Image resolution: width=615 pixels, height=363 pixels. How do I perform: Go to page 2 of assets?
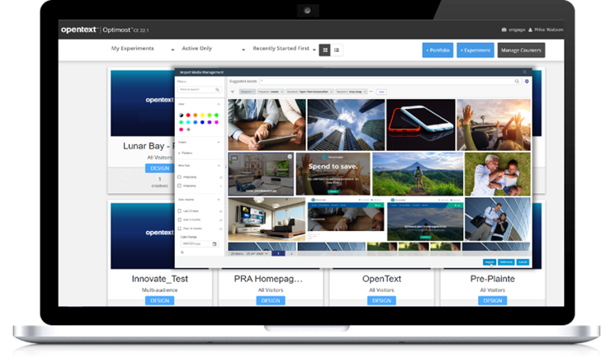tap(291, 253)
